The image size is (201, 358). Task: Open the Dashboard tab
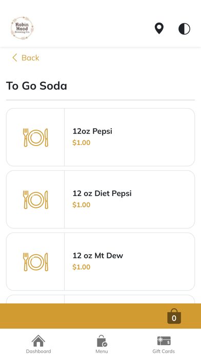[x=38, y=344]
